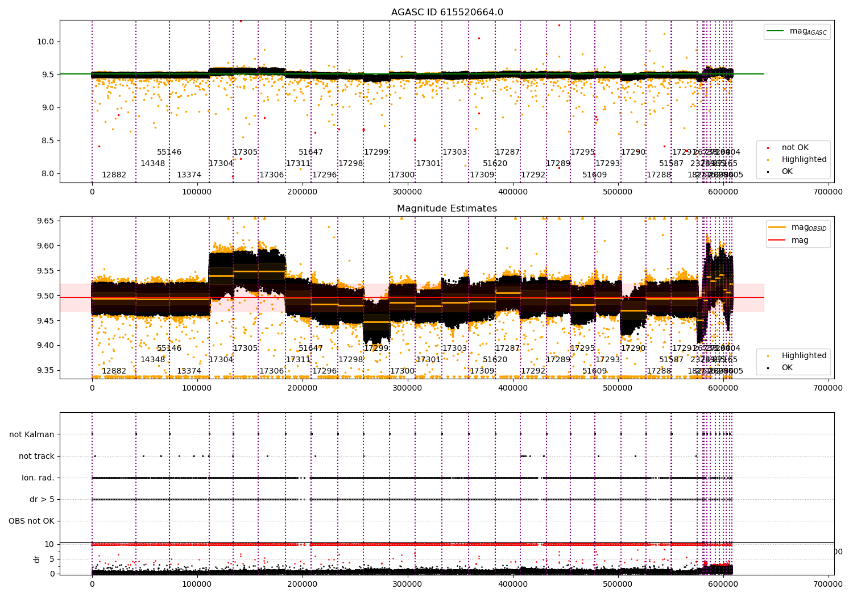The width and height of the screenshot is (853, 597).
Task: Click obsid label 17301 in middle plot
Action: [429, 359]
